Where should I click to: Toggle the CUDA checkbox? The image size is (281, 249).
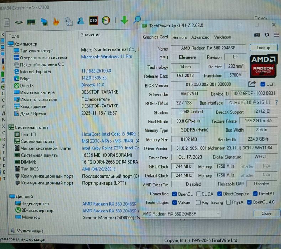[x=198, y=194]
